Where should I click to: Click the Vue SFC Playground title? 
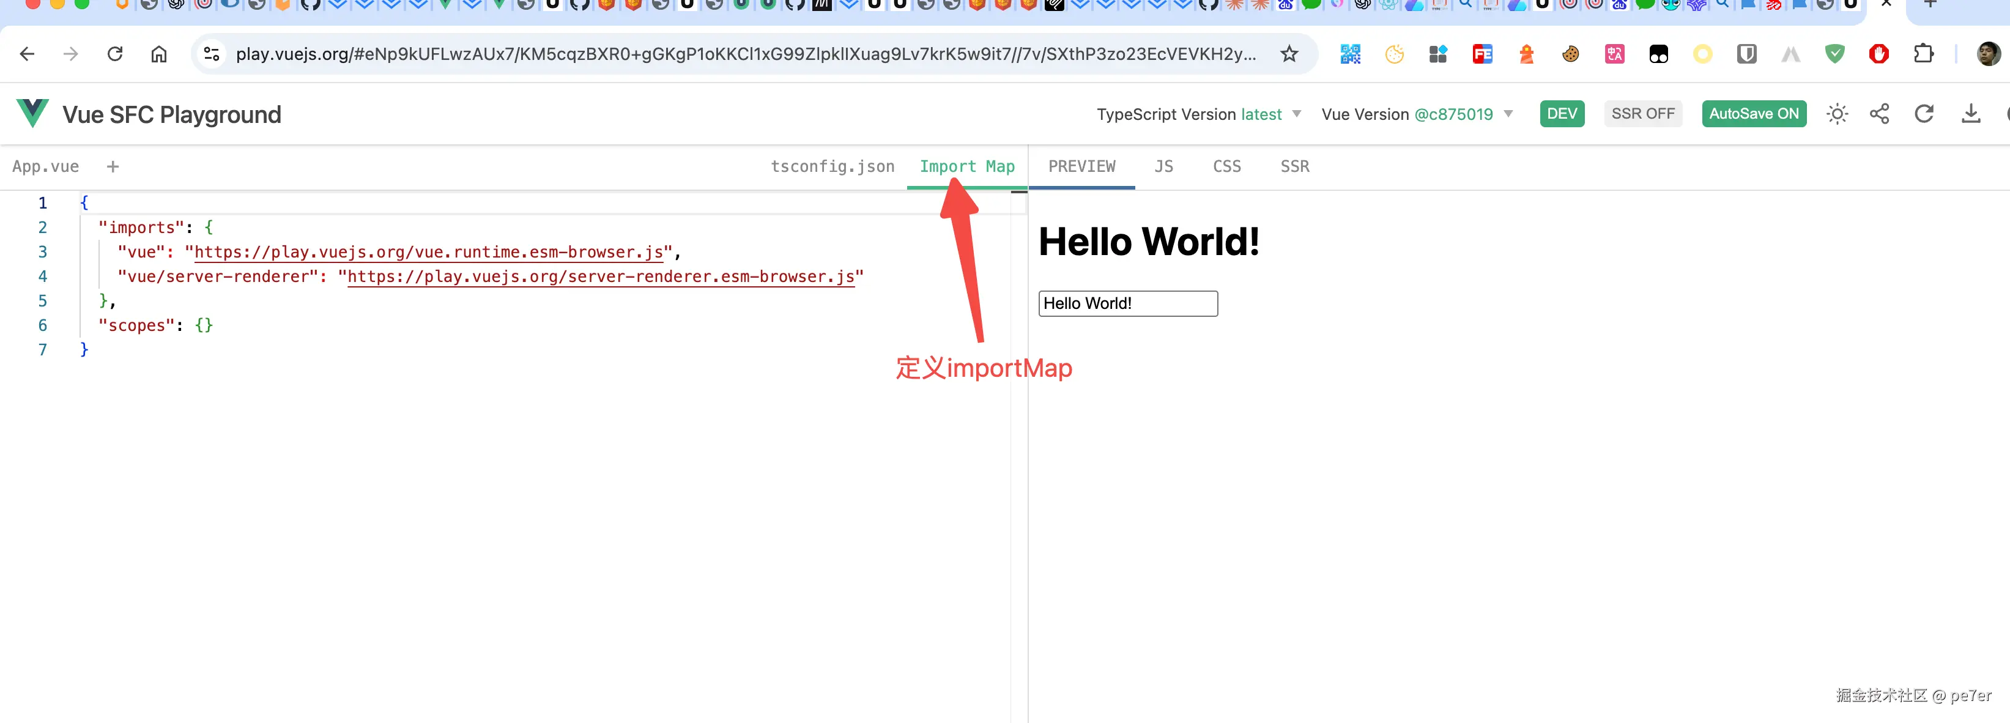point(172,114)
